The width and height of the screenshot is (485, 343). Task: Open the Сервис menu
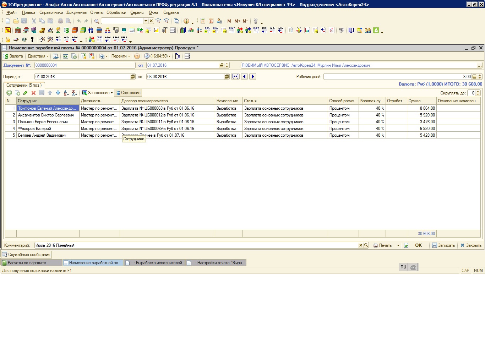point(137,12)
